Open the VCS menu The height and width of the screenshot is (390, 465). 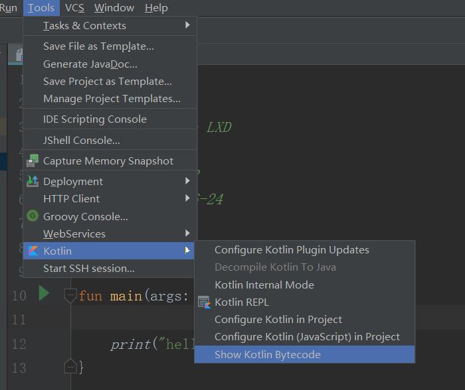point(74,8)
